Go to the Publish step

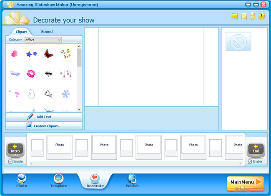[x=132, y=181]
